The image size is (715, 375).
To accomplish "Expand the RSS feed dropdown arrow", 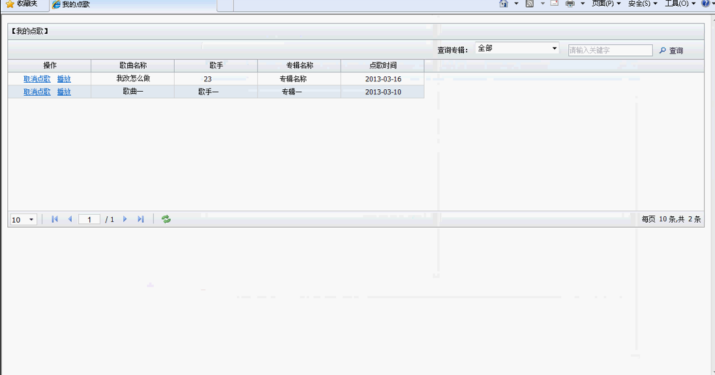I will tap(543, 4).
